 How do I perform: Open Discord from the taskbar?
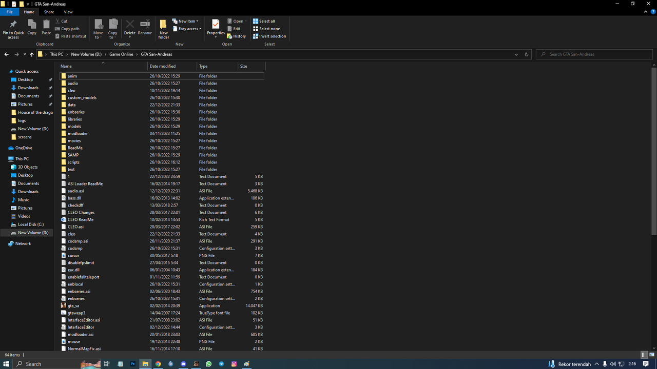183,364
